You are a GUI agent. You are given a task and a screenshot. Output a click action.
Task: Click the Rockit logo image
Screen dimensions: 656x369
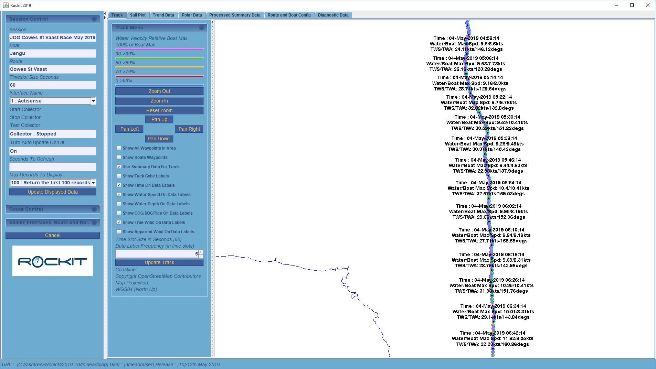[53, 261]
